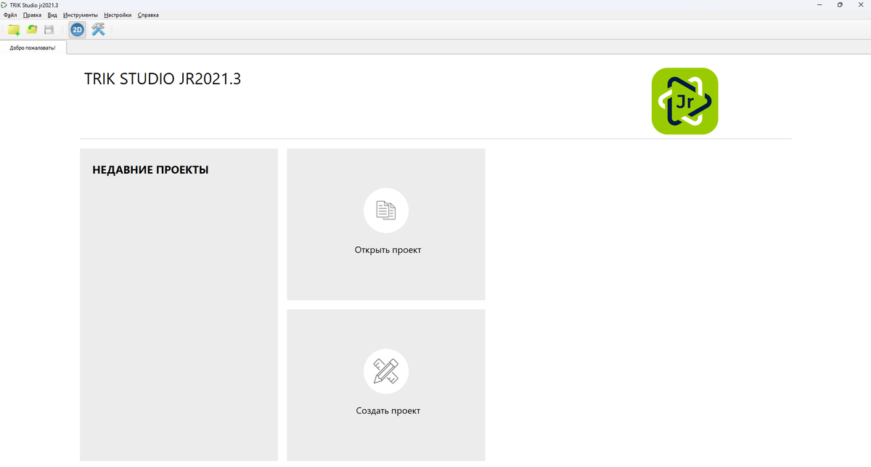The image size is (871, 467).
Task: Open the Правка menu
Action: (x=32, y=15)
